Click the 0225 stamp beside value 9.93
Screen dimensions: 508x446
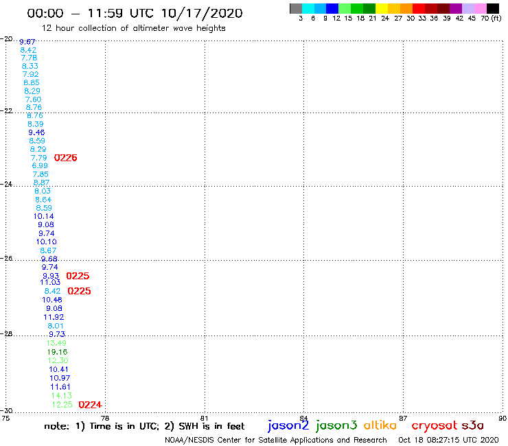click(78, 276)
